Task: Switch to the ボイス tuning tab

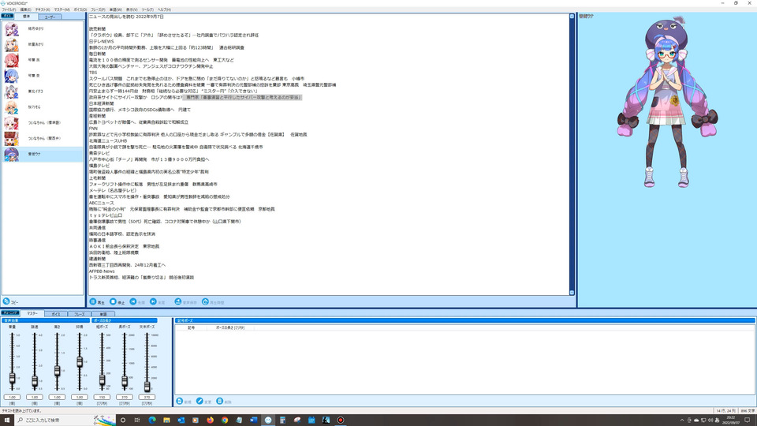Action: (x=56, y=314)
